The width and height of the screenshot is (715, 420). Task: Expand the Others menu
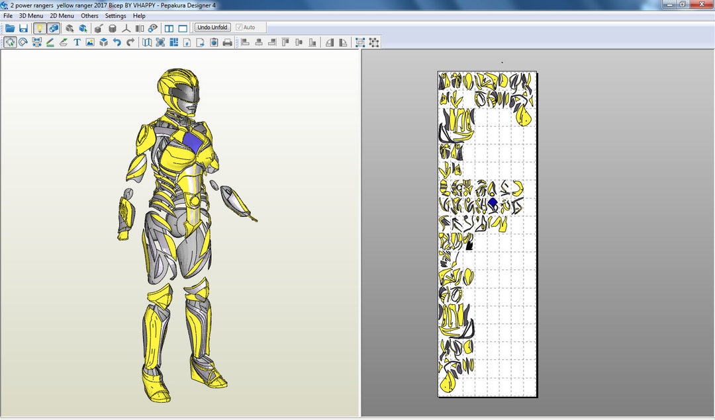point(89,15)
